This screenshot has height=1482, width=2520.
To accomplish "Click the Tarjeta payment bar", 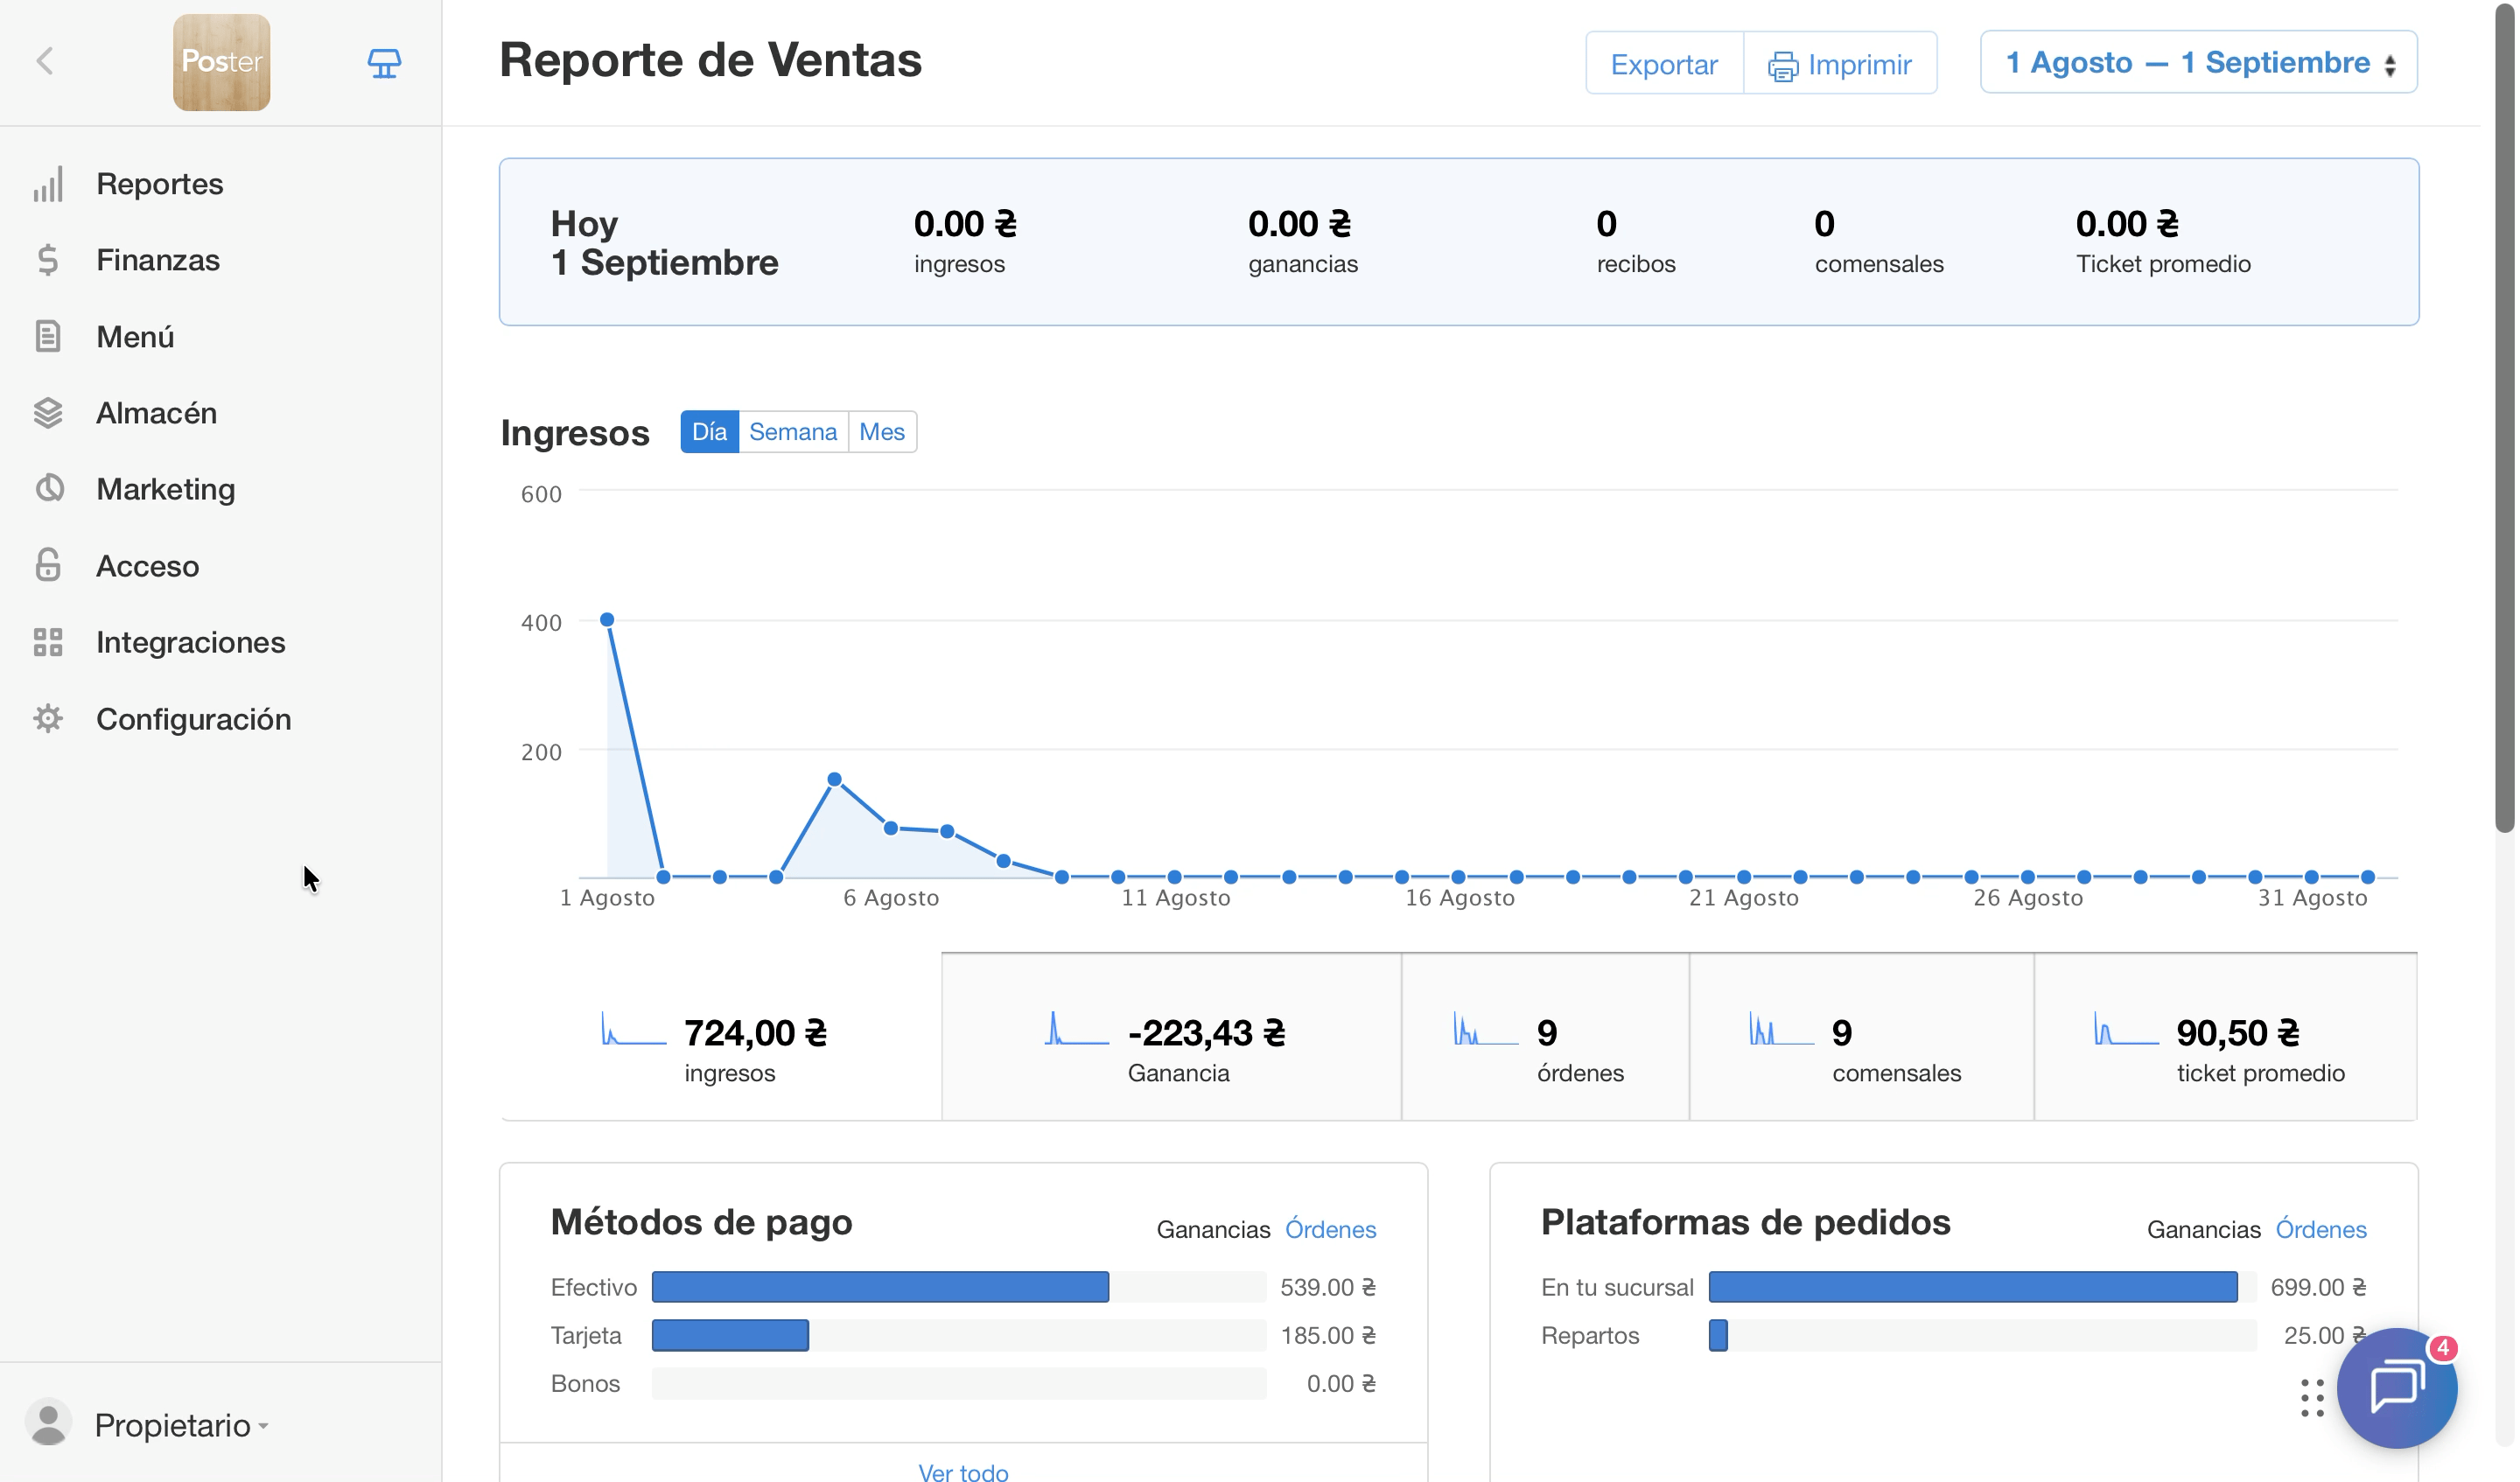I will (x=730, y=1335).
